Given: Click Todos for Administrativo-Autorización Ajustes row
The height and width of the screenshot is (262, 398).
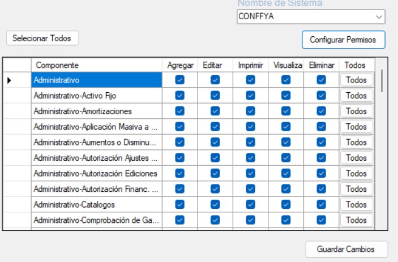Looking at the screenshot, I should [357, 158].
